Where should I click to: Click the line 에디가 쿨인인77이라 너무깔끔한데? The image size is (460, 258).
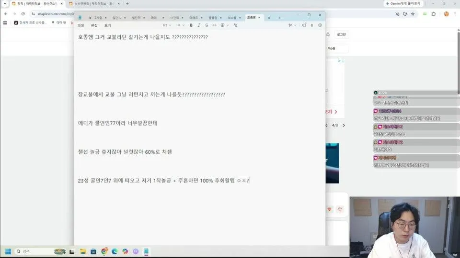click(x=118, y=123)
